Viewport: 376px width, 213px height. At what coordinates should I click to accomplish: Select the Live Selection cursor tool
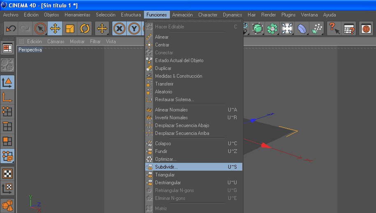point(40,28)
